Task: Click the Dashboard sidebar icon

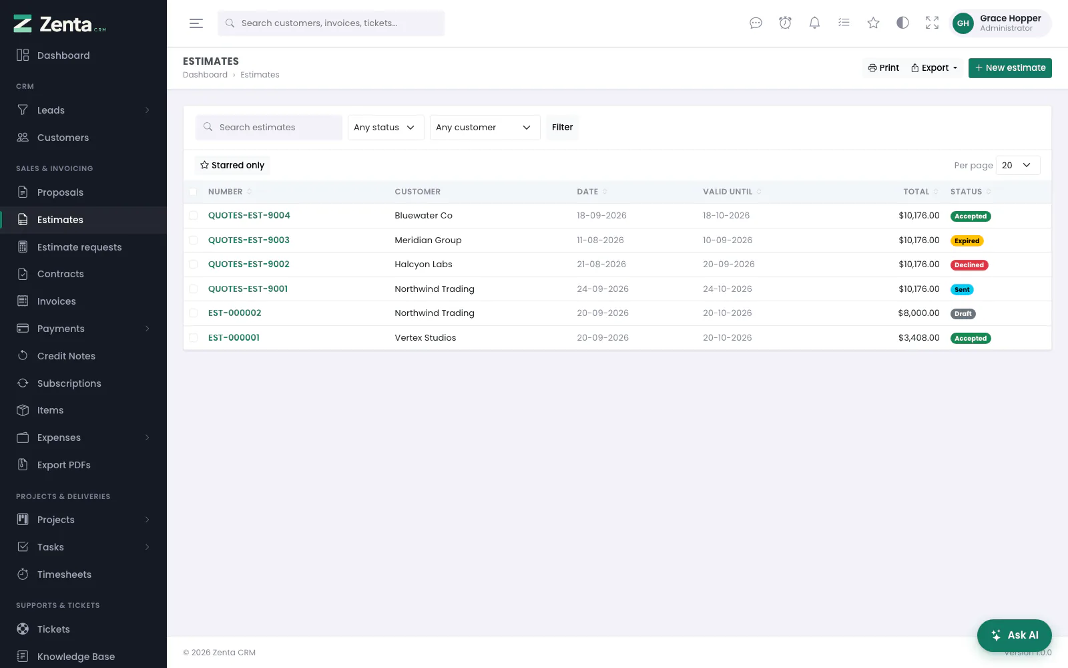Action: tap(23, 55)
